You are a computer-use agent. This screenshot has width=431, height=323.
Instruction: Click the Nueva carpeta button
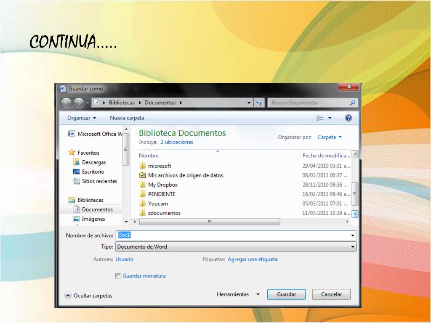pos(127,118)
